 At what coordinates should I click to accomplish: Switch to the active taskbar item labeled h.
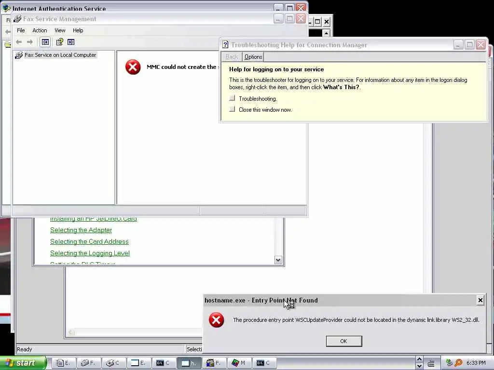(x=189, y=363)
